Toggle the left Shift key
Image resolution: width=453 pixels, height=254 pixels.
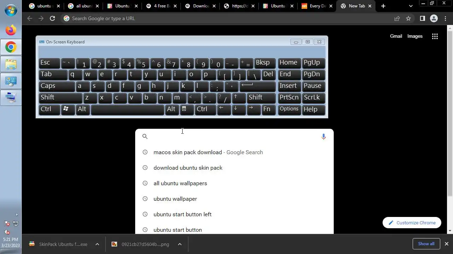61,98
